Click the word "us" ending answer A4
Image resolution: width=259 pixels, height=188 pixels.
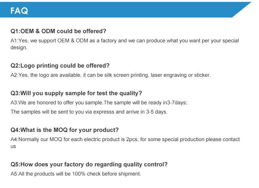click(13, 146)
